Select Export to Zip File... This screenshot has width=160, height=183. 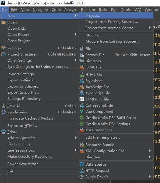(39, 93)
